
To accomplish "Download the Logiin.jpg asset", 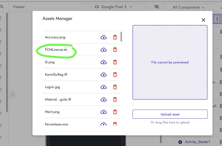I will pyautogui.click(x=104, y=87).
